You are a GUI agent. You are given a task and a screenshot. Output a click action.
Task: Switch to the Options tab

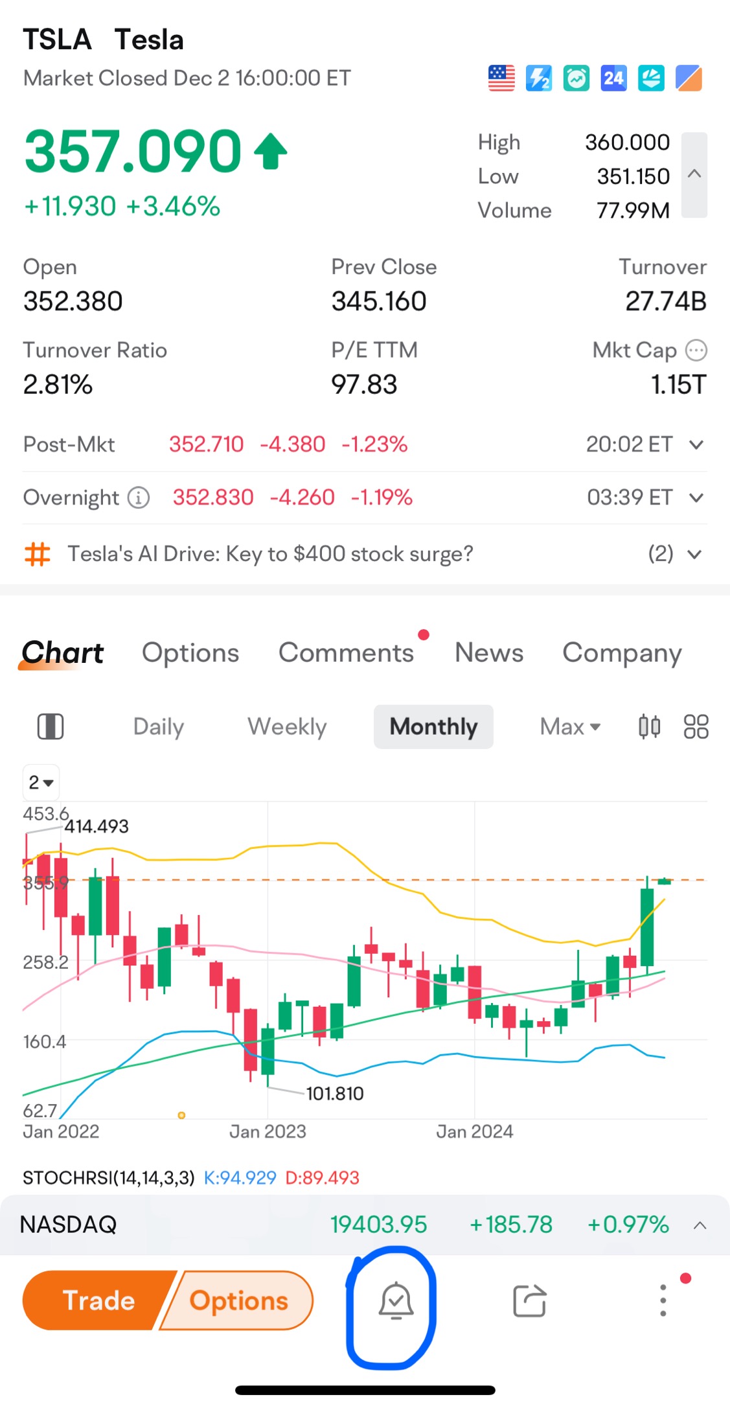pyautogui.click(x=190, y=653)
